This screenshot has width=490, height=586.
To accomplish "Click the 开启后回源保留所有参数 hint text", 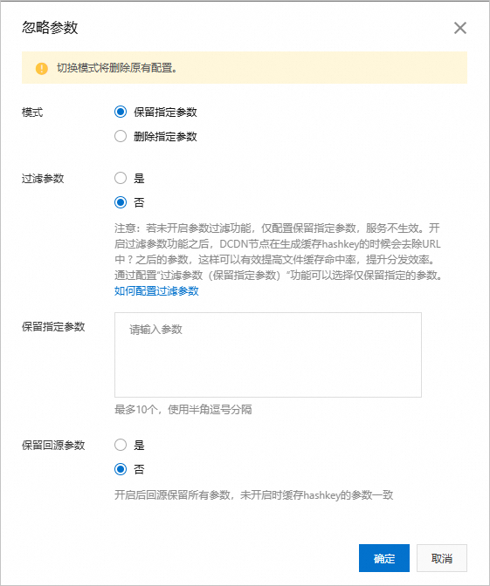I will pyautogui.click(x=254, y=495).
